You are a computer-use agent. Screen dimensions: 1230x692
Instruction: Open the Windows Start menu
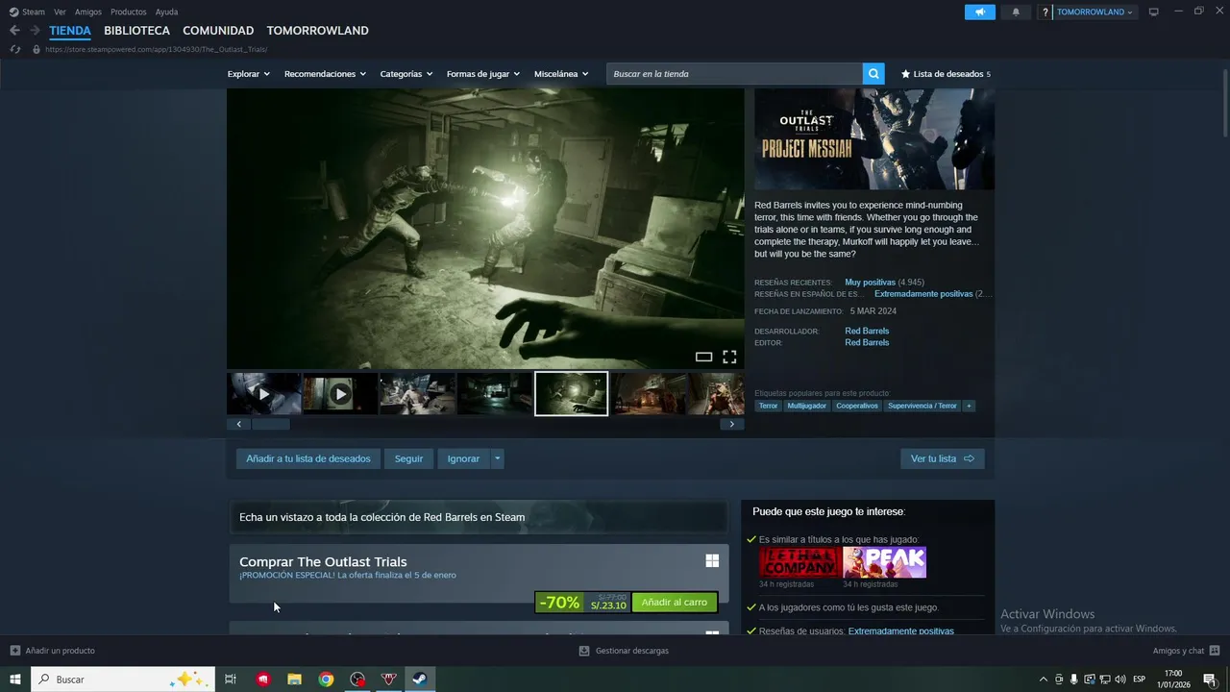(15, 680)
